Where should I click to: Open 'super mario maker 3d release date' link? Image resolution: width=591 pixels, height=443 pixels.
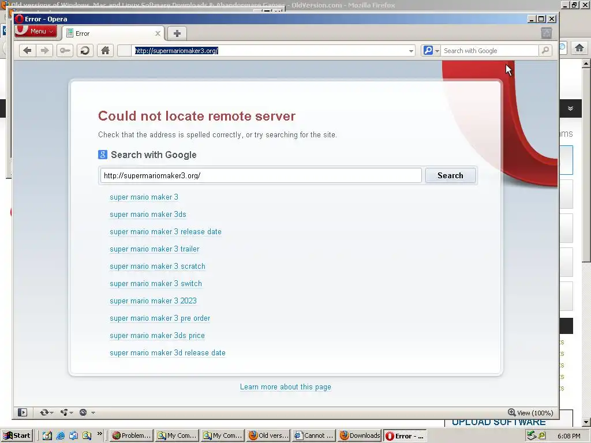click(167, 353)
